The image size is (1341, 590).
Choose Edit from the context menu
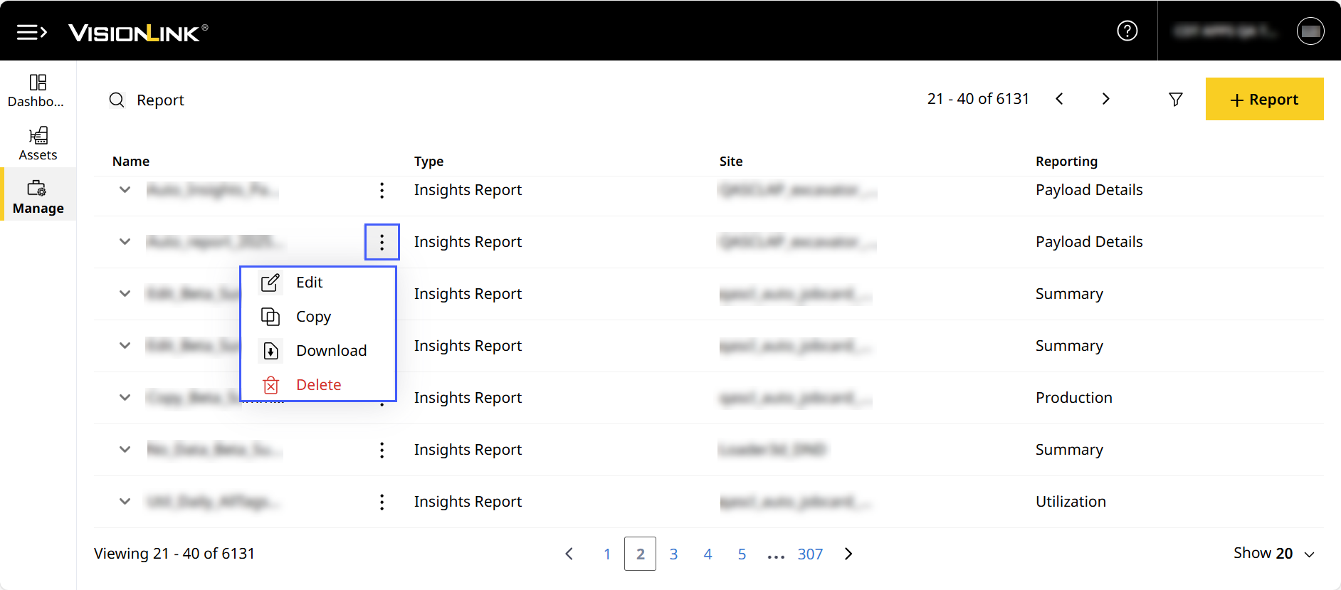pyautogui.click(x=310, y=283)
